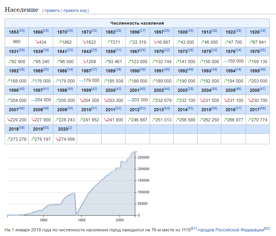Click the population chart 1943 low point
This screenshot has width=276, height=236.
[x=76, y=215]
